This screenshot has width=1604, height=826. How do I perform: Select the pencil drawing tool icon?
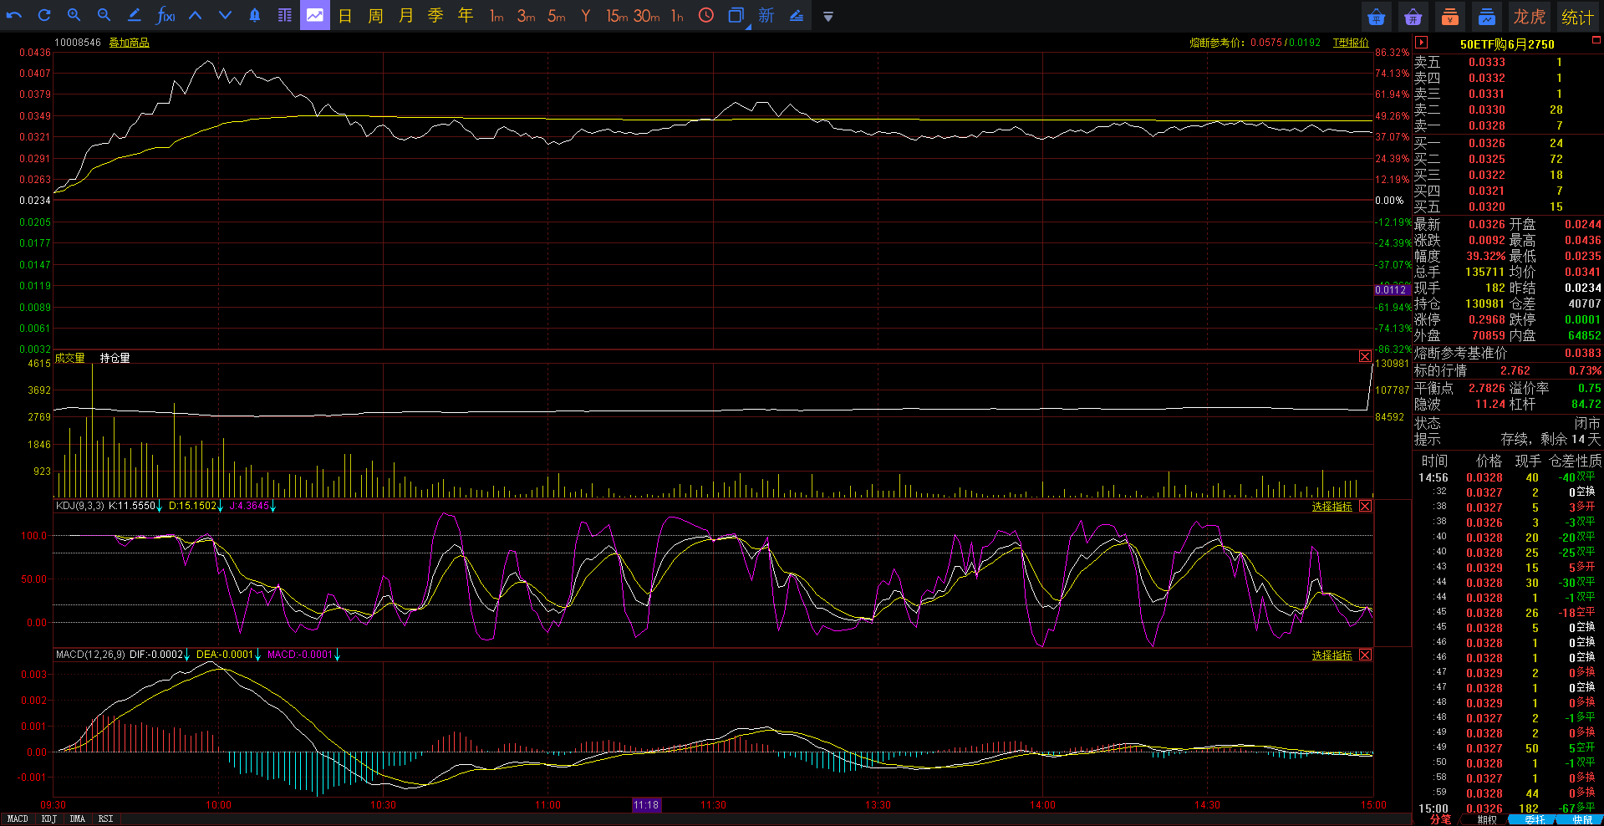click(134, 15)
